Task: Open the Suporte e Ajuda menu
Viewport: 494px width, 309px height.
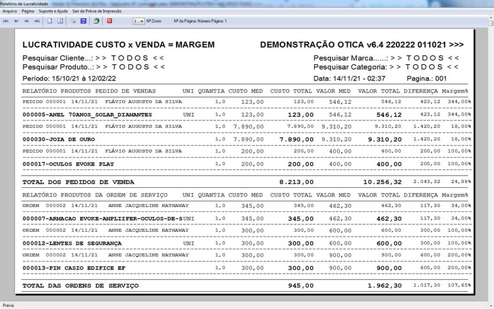Action: click(53, 11)
